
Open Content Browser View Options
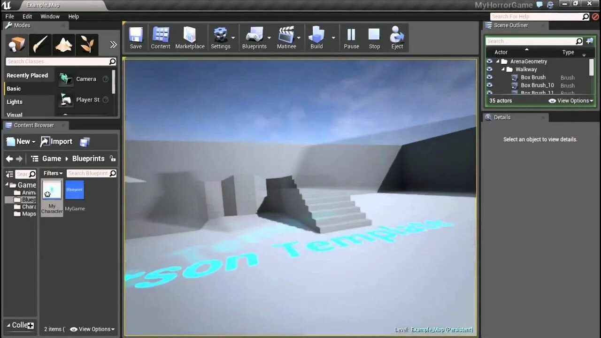click(92, 329)
